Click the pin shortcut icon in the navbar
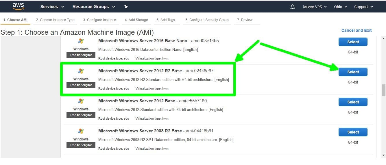 (x=126, y=7)
